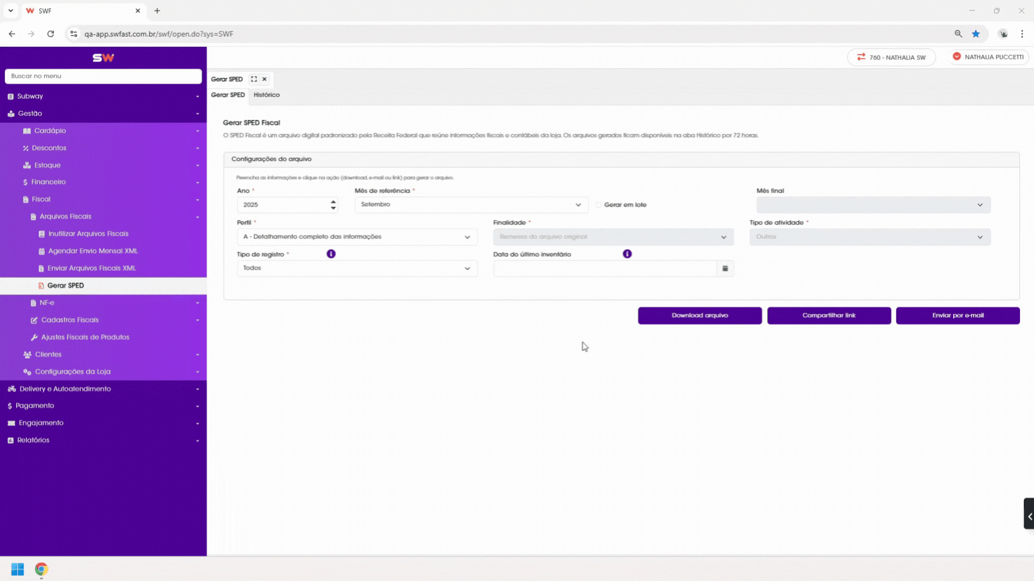Click the Enviar por e-mail button
Viewport: 1034px width, 581px height.
tap(958, 316)
